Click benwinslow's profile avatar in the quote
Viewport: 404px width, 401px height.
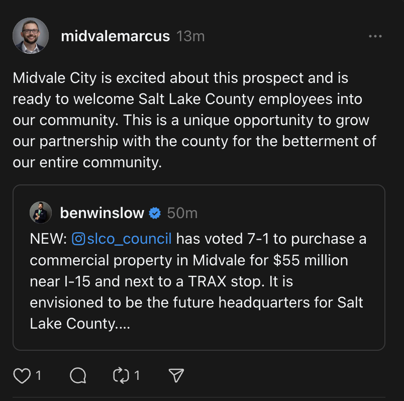41,213
